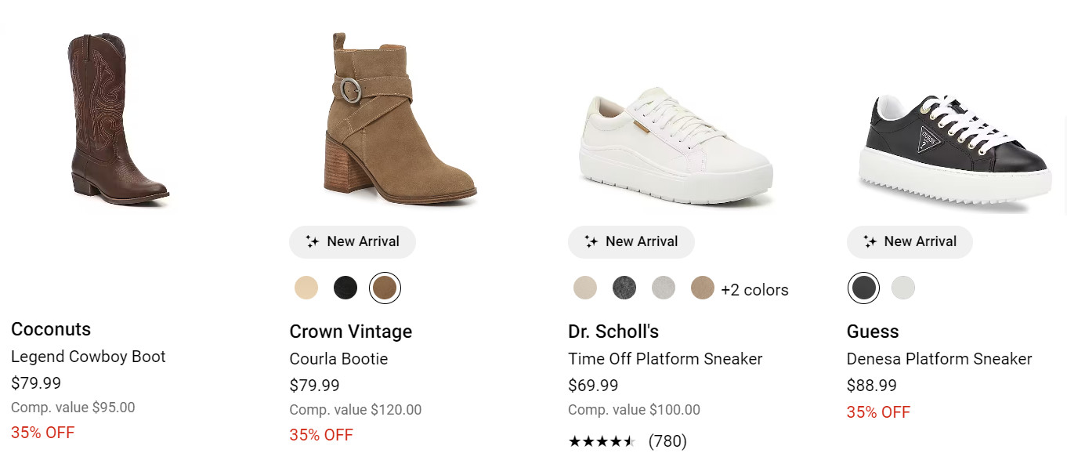Pick cream swatch for Dr. Scholl's sneaker
The image size is (1067, 453).
pos(585,288)
